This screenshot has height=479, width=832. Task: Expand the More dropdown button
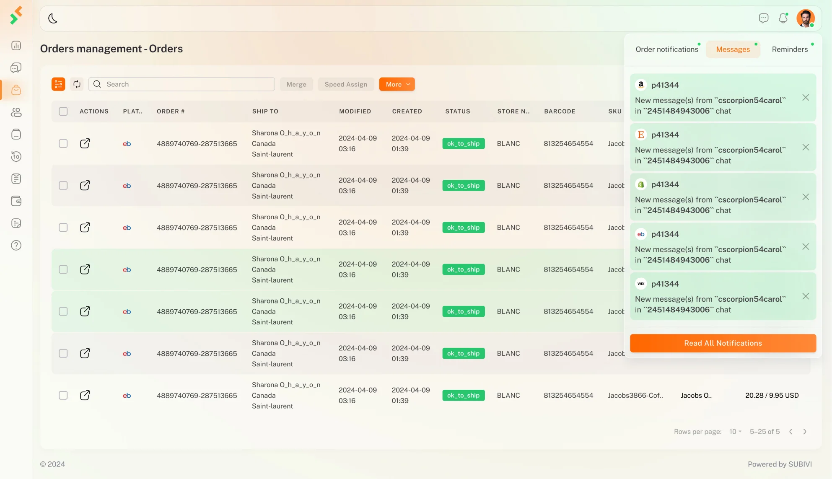[x=397, y=84]
